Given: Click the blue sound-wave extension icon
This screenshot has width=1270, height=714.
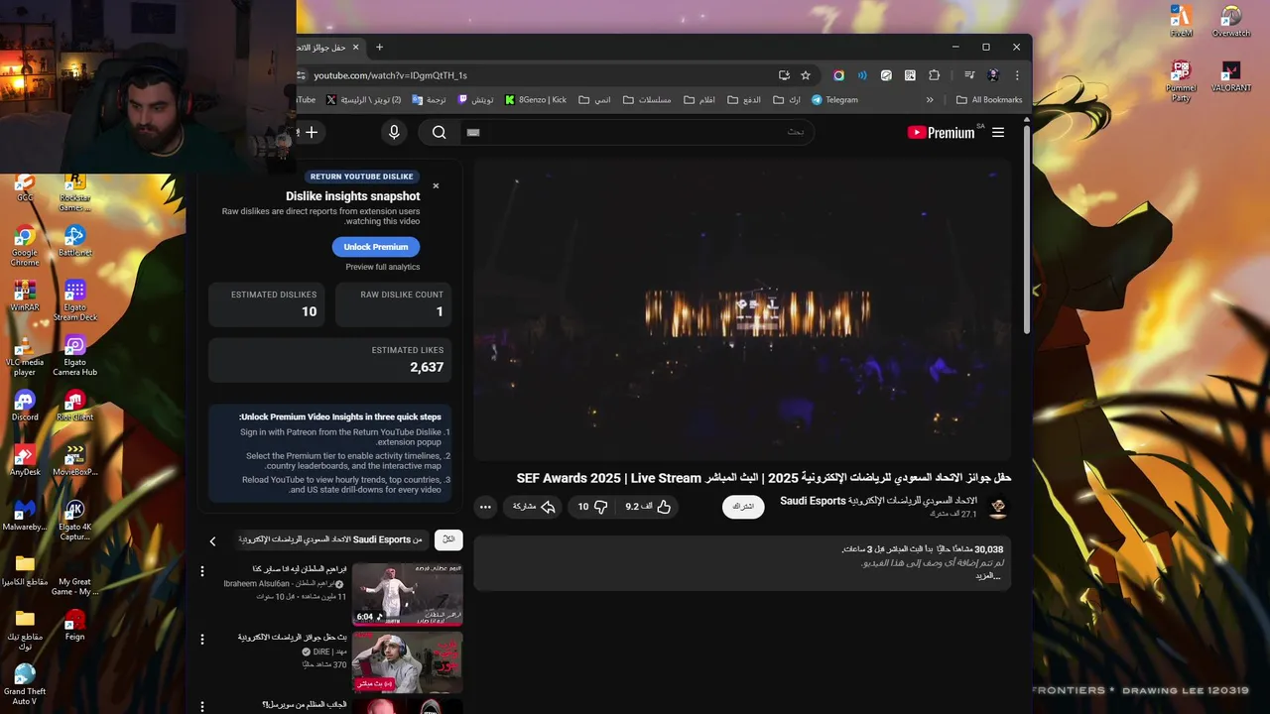Looking at the screenshot, I should tap(862, 75).
